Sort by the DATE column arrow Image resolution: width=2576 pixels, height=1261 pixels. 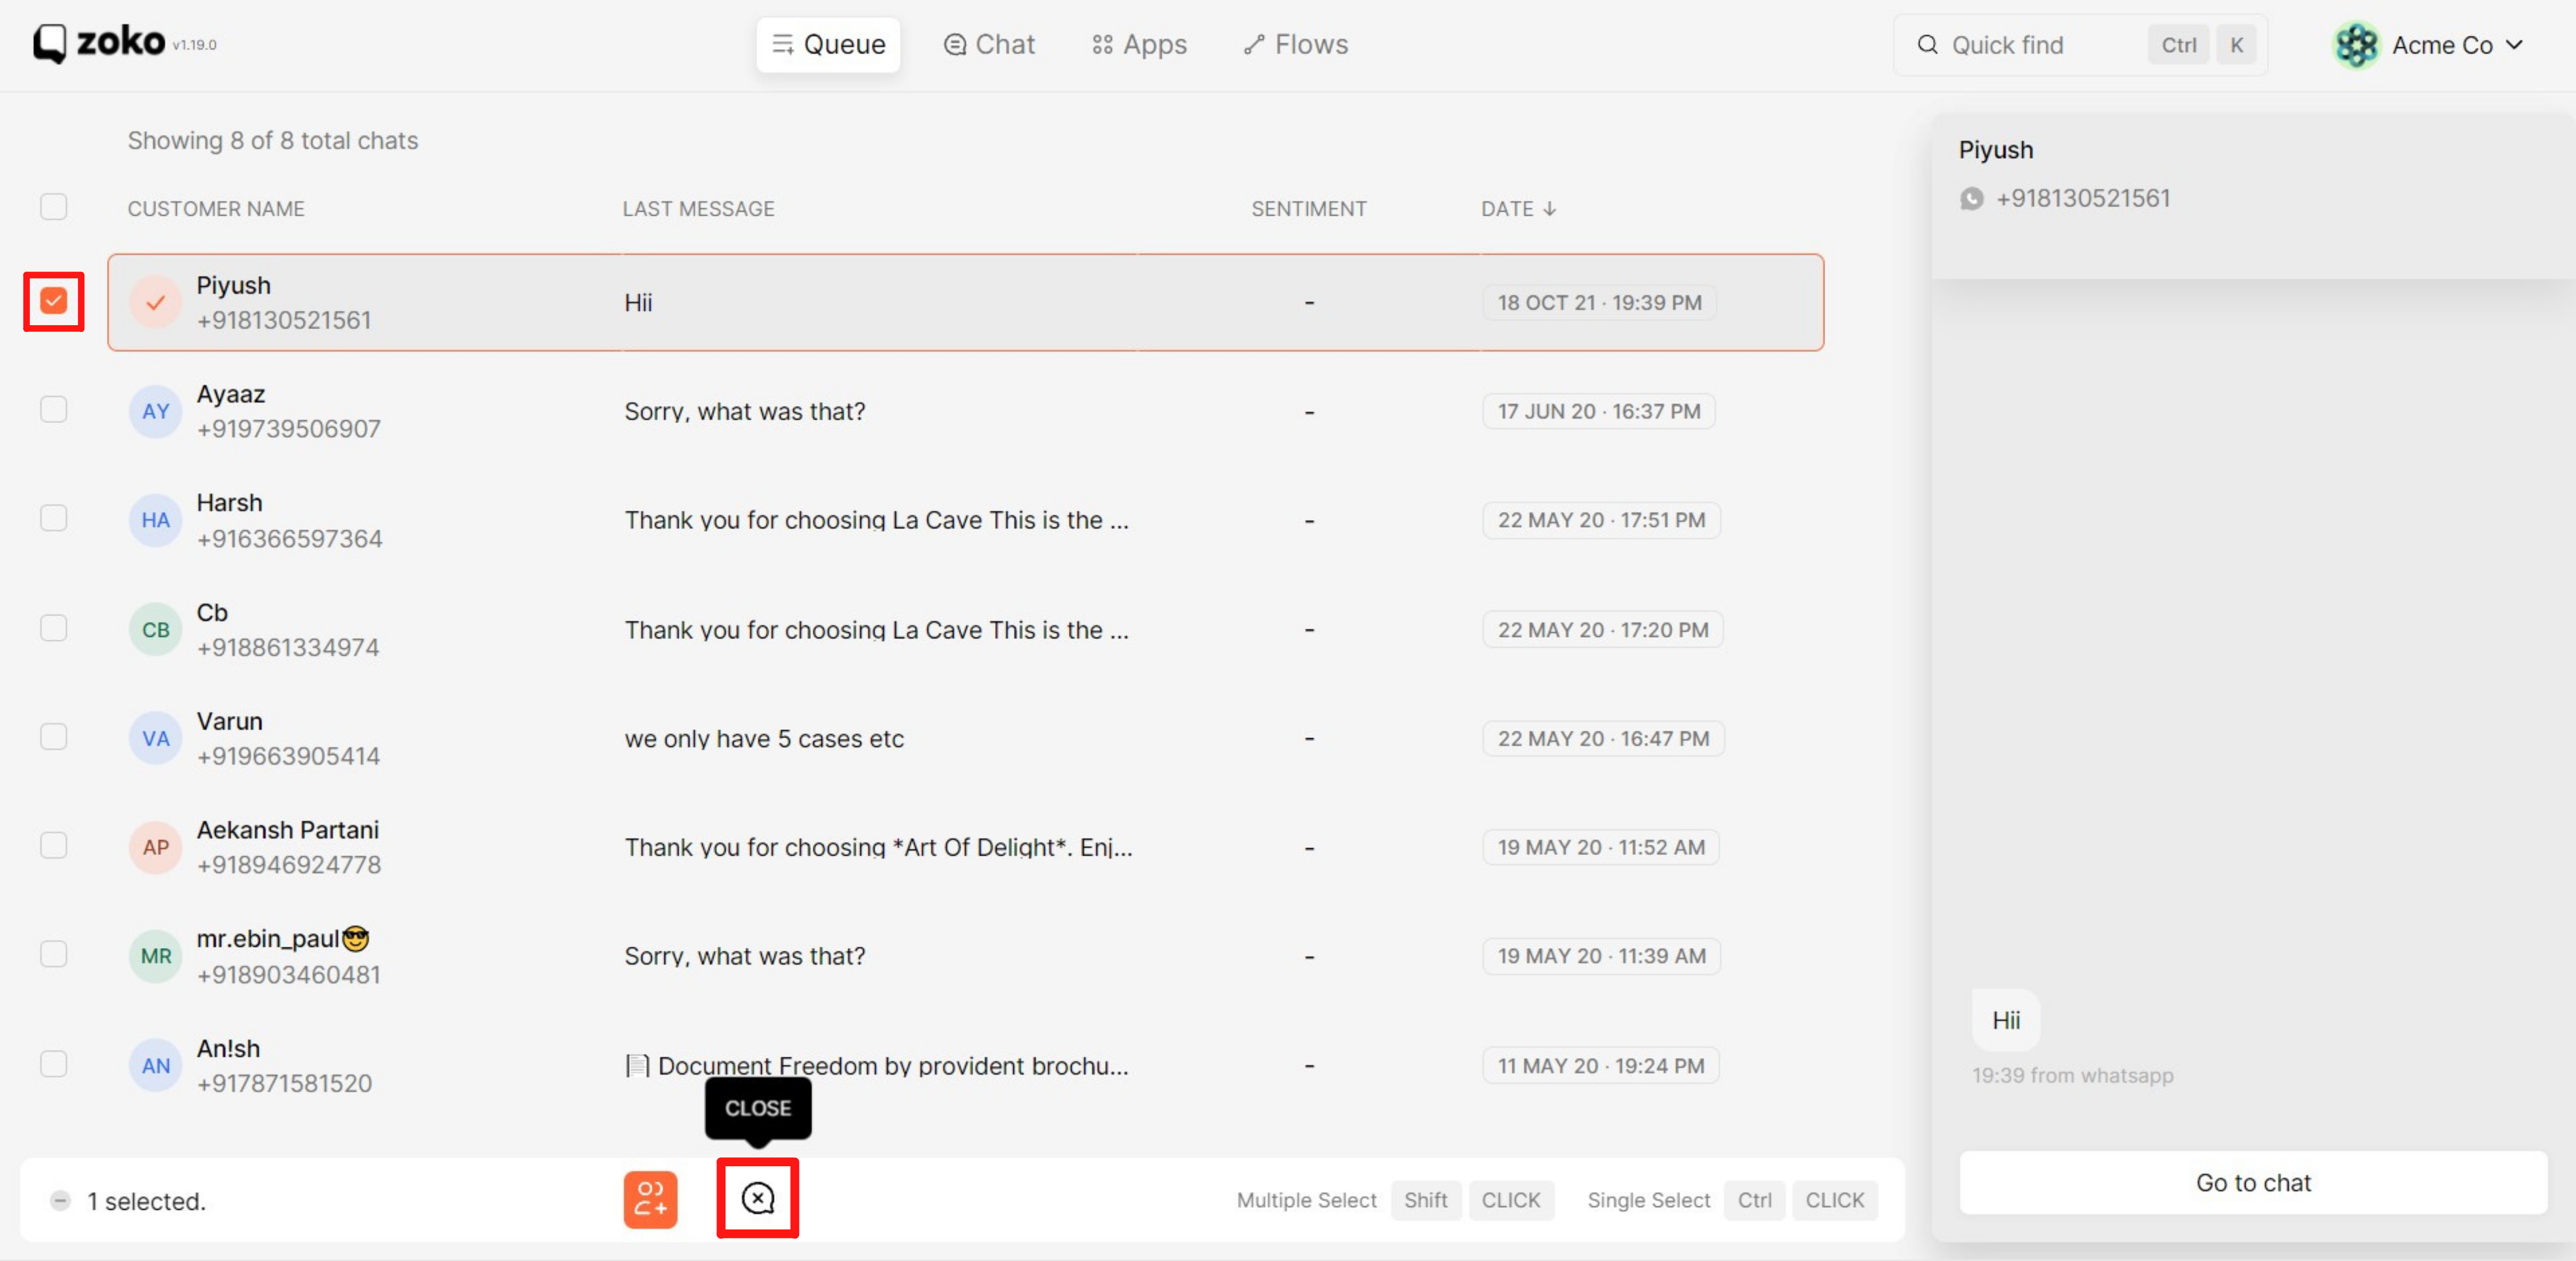(x=1549, y=209)
